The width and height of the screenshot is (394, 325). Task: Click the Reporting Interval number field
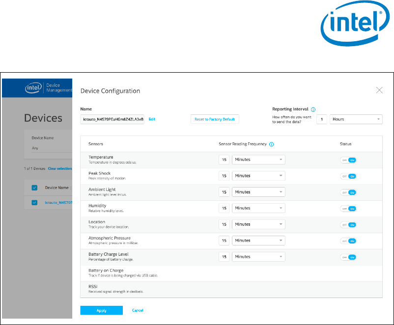tap(322, 119)
